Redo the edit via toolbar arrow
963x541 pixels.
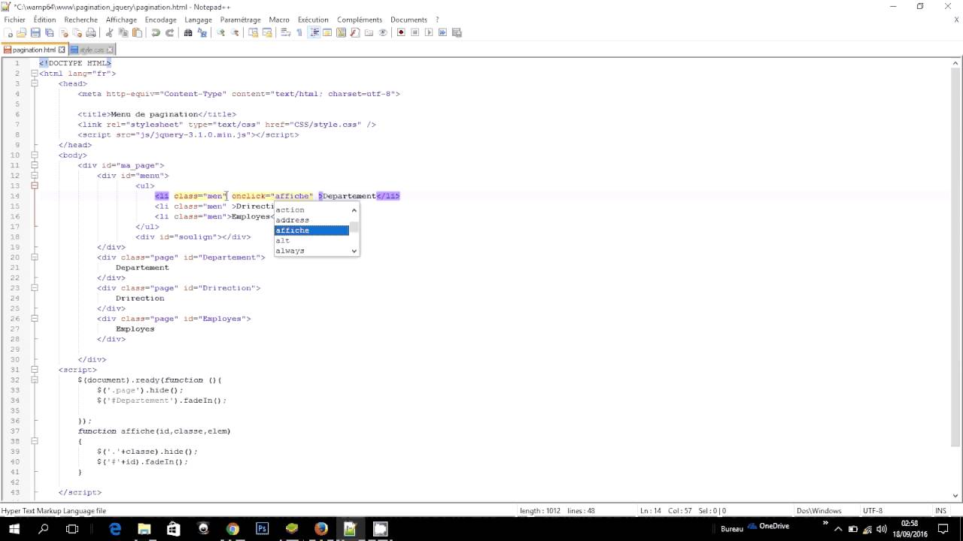(x=169, y=32)
